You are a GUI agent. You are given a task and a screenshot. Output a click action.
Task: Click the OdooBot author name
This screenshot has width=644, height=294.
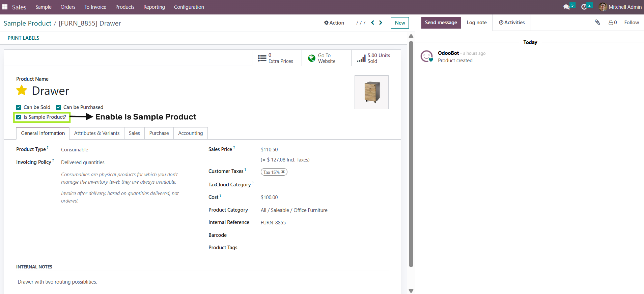(448, 53)
